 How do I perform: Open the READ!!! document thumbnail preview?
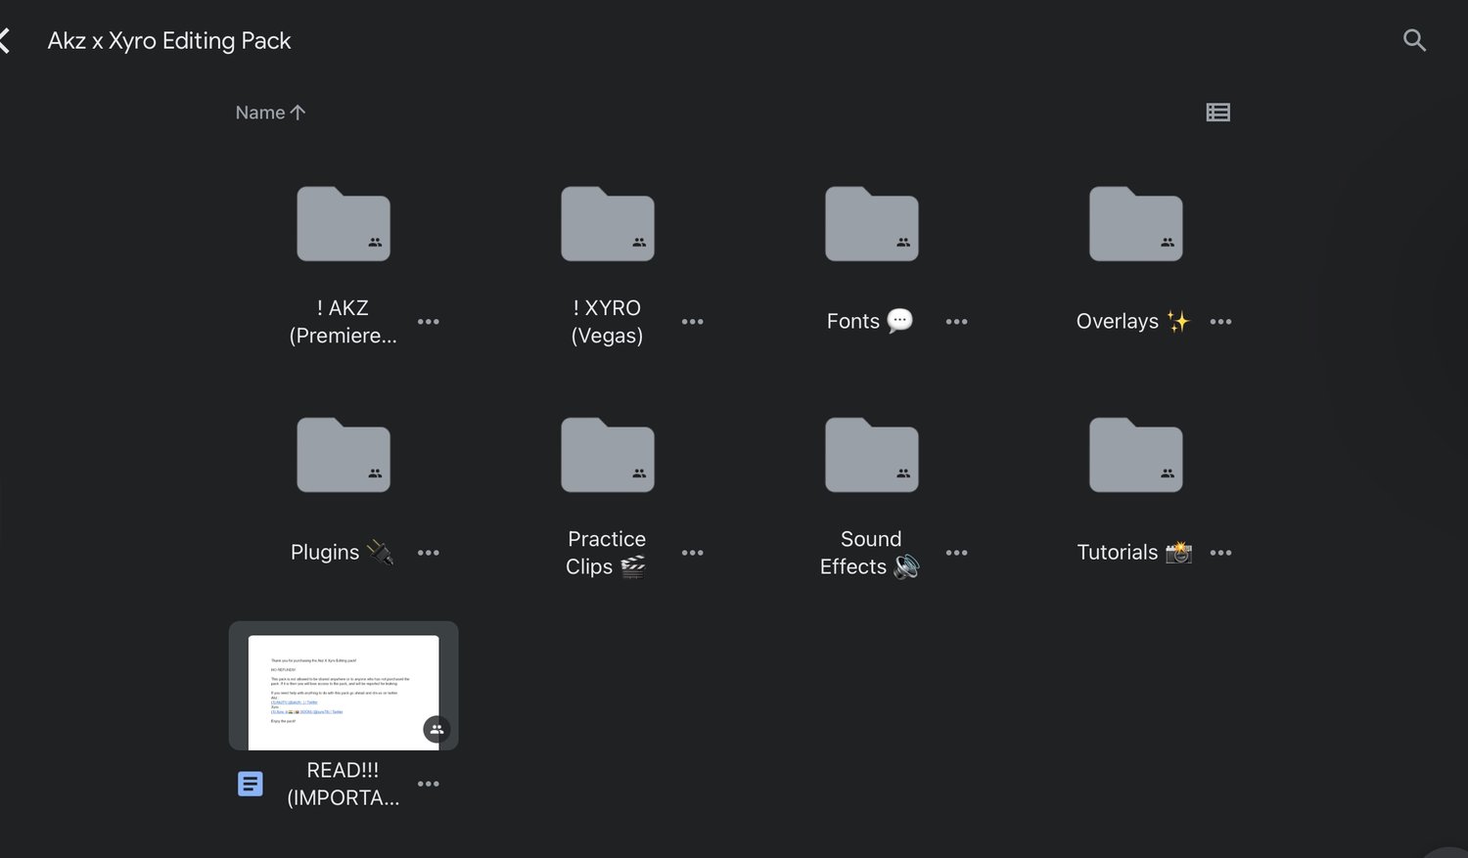click(344, 686)
